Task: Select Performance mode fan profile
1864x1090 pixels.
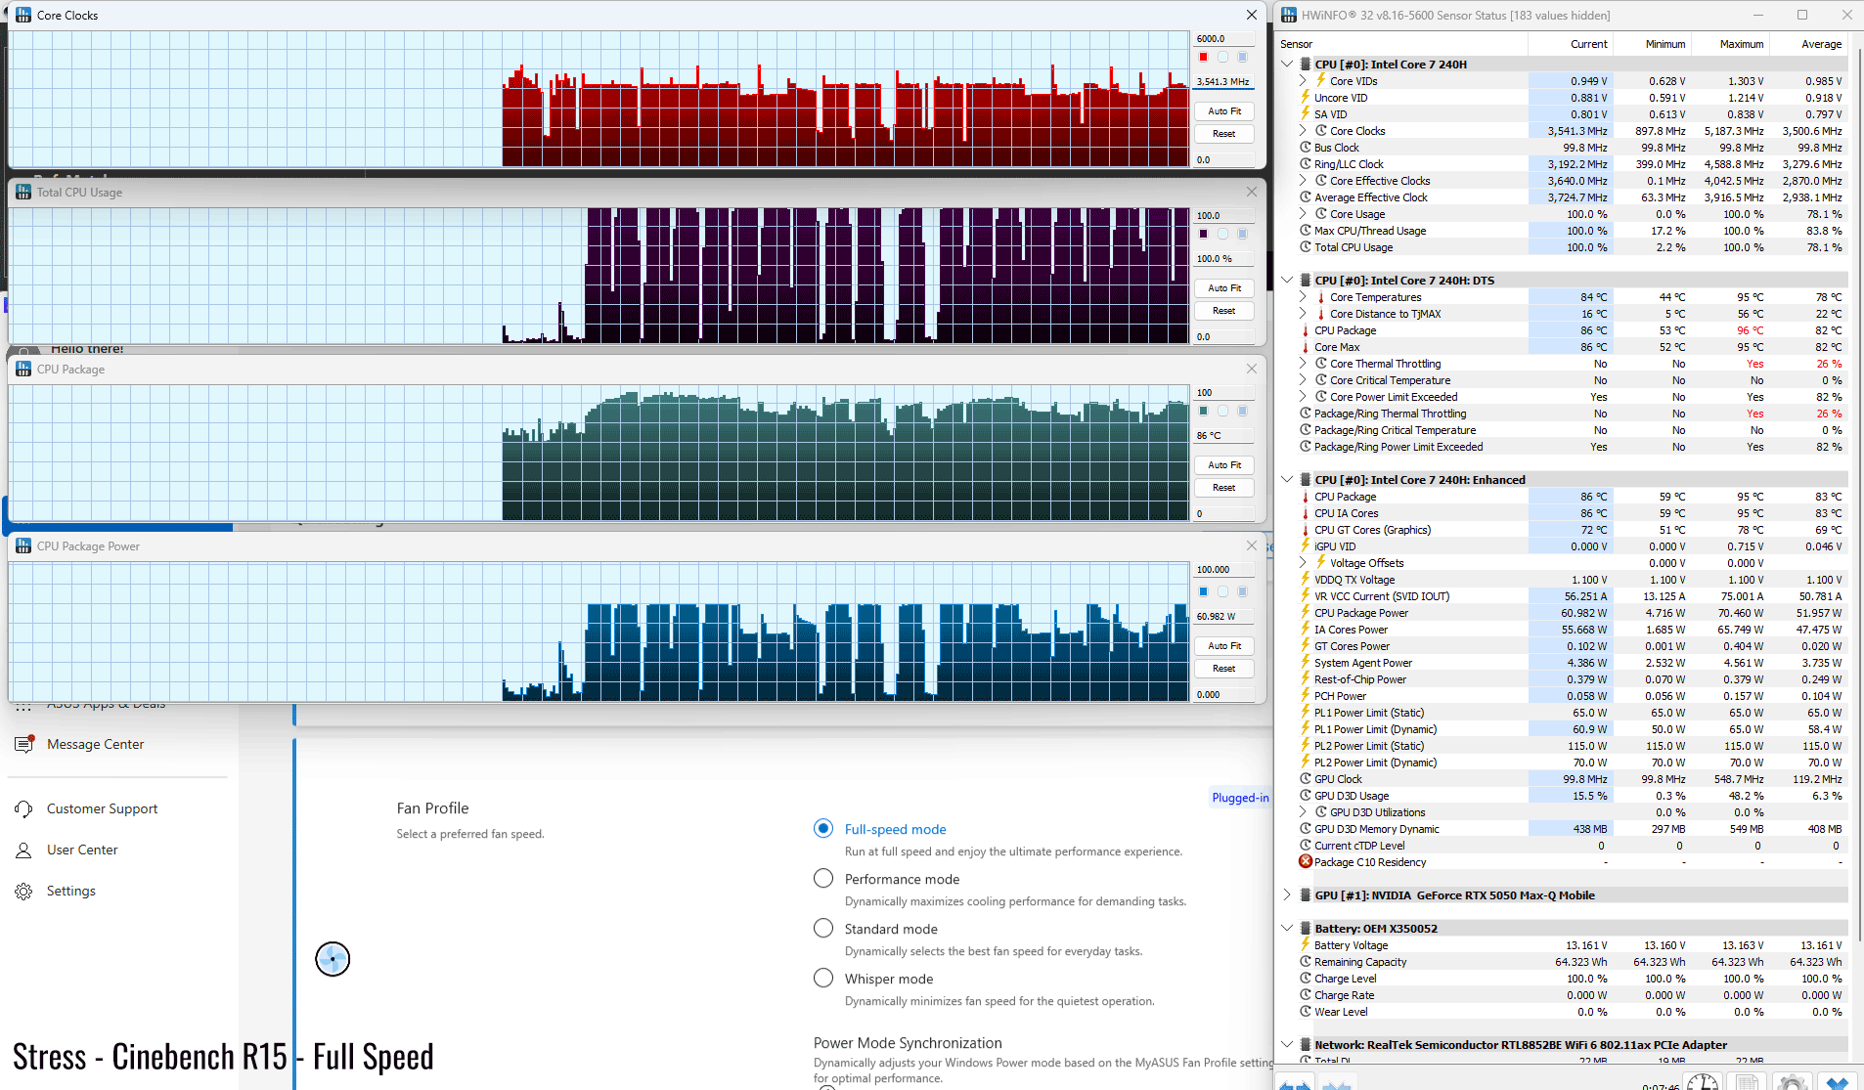Action: [x=823, y=879]
